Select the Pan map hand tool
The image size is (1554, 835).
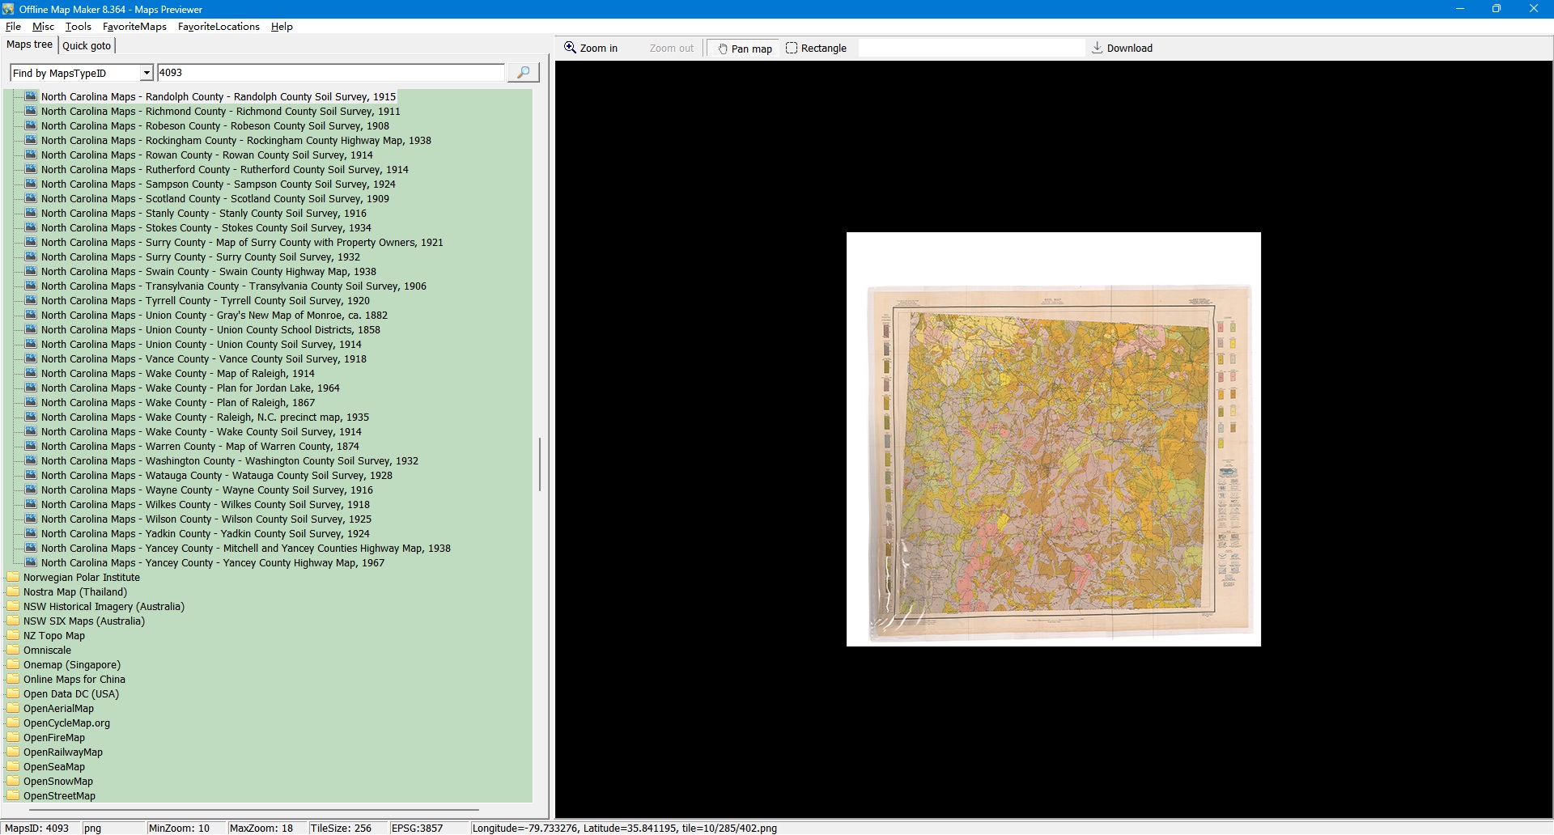click(744, 49)
